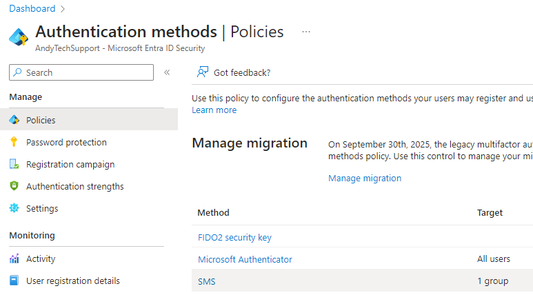
Task: Click the Authentication methods header diamond icon
Action: pyautogui.click(x=19, y=37)
